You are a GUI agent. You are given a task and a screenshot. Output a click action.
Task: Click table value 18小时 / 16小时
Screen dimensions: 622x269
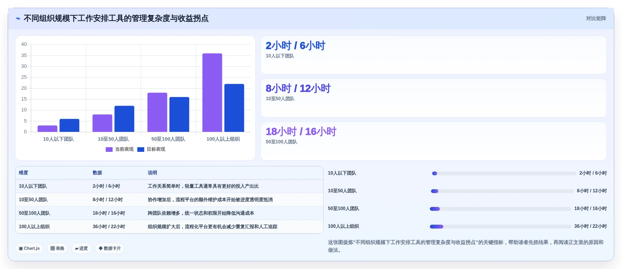(x=109, y=214)
